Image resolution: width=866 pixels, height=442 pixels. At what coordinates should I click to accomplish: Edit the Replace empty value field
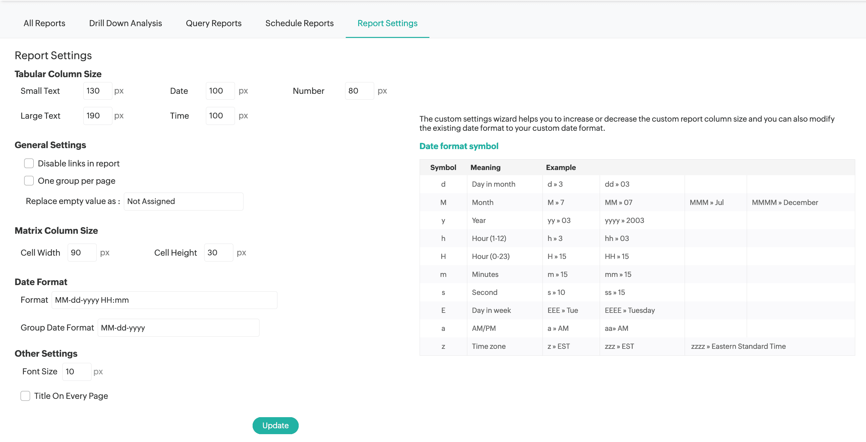(183, 201)
